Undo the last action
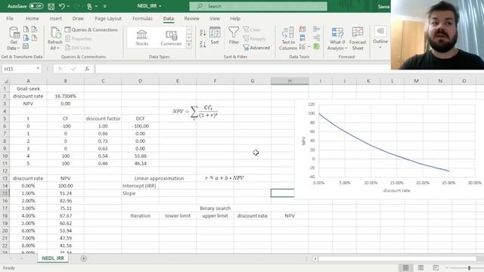 (62, 6)
